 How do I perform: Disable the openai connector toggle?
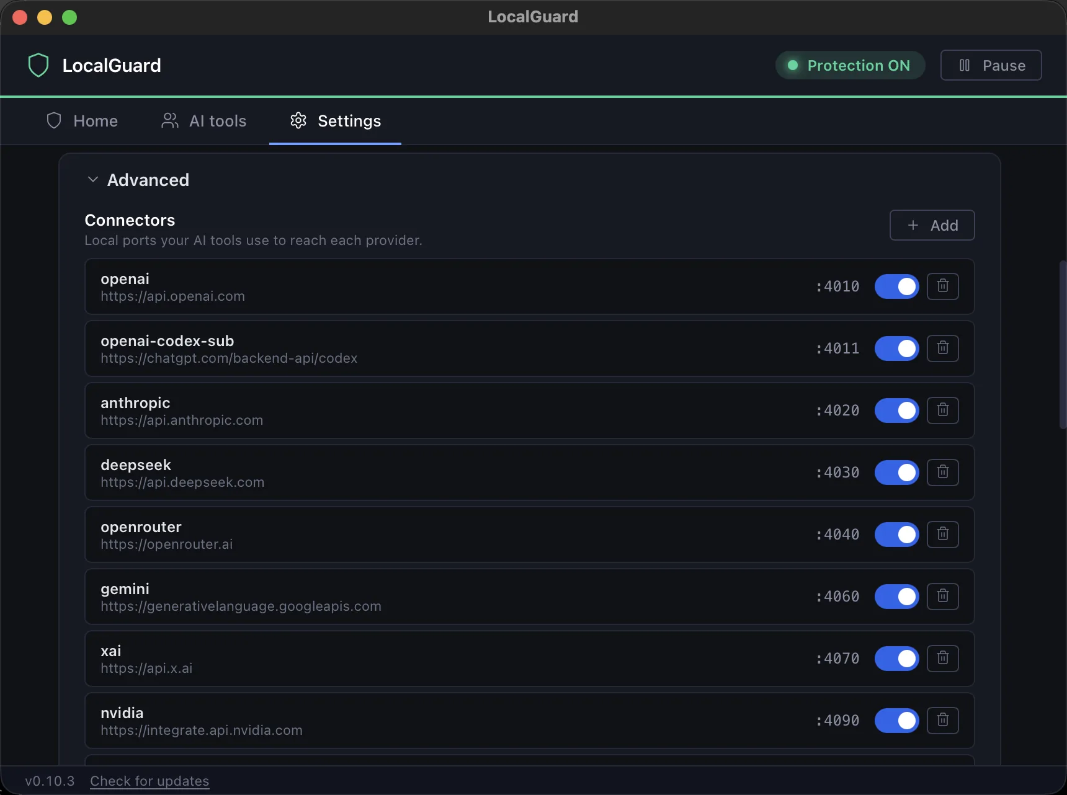point(896,286)
